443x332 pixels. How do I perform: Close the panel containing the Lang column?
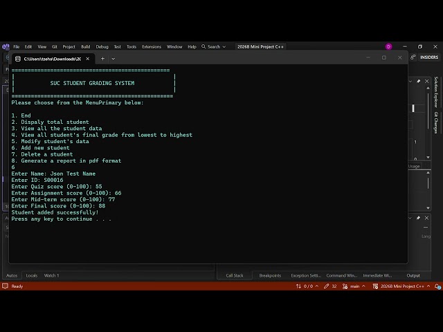427,218
